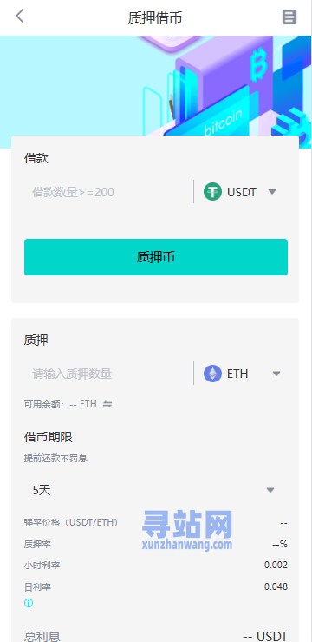This screenshot has height=642, width=312.
Task: Click the Ethereum ETH coin logo
Action: click(212, 374)
